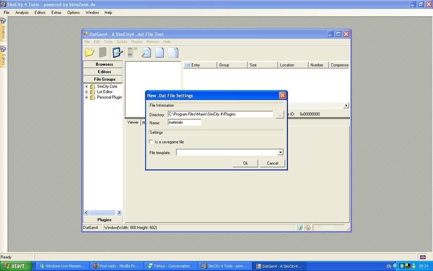Click the Windows start button
The image size is (433, 271).
coord(16,266)
